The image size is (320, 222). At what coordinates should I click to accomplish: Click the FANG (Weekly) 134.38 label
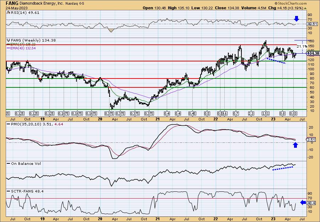(x=33, y=40)
